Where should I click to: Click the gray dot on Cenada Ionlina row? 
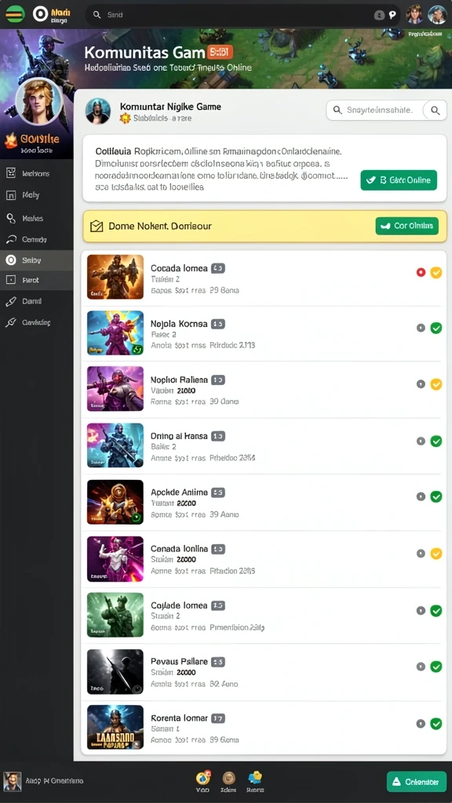click(x=421, y=554)
